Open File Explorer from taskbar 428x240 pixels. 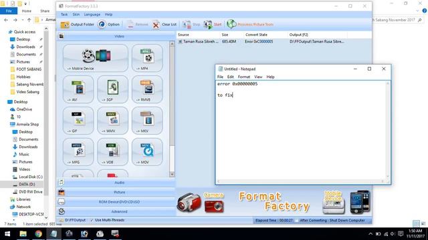point(23,234)
